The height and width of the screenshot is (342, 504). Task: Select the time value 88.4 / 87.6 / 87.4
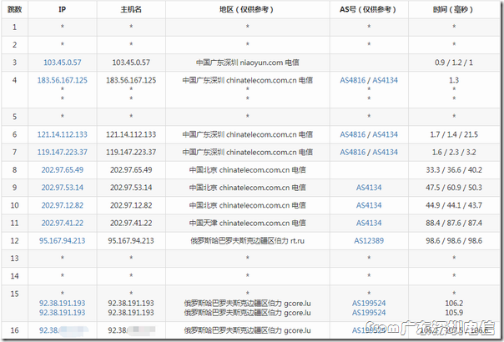[454, 223]
